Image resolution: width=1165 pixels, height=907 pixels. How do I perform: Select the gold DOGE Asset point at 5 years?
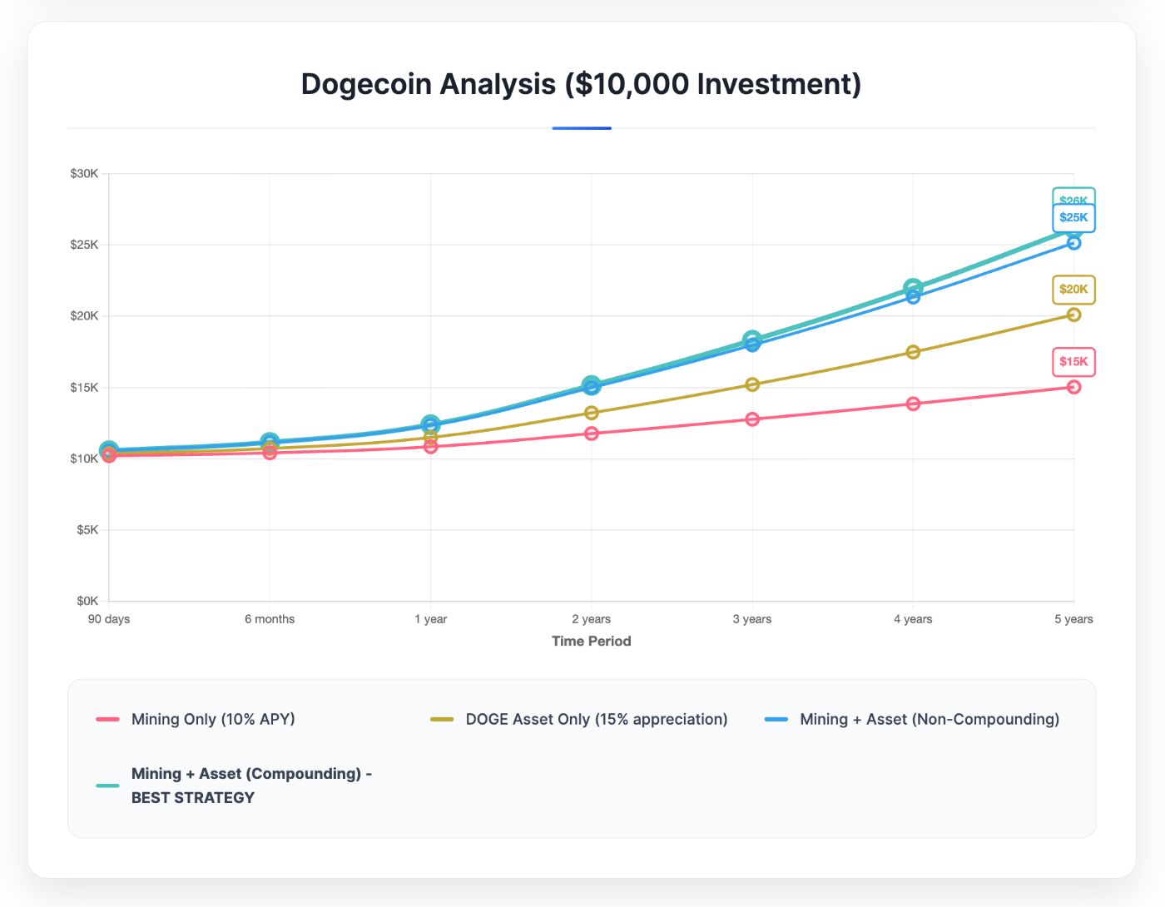tap(1073, 315)
